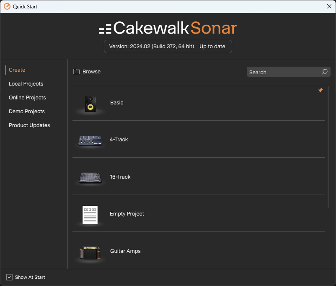Click the search magnifier icon

click(324, 72)
